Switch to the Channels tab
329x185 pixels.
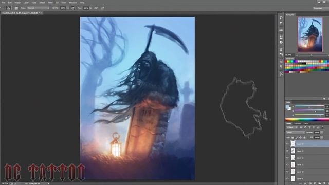[x=297, y=123]
